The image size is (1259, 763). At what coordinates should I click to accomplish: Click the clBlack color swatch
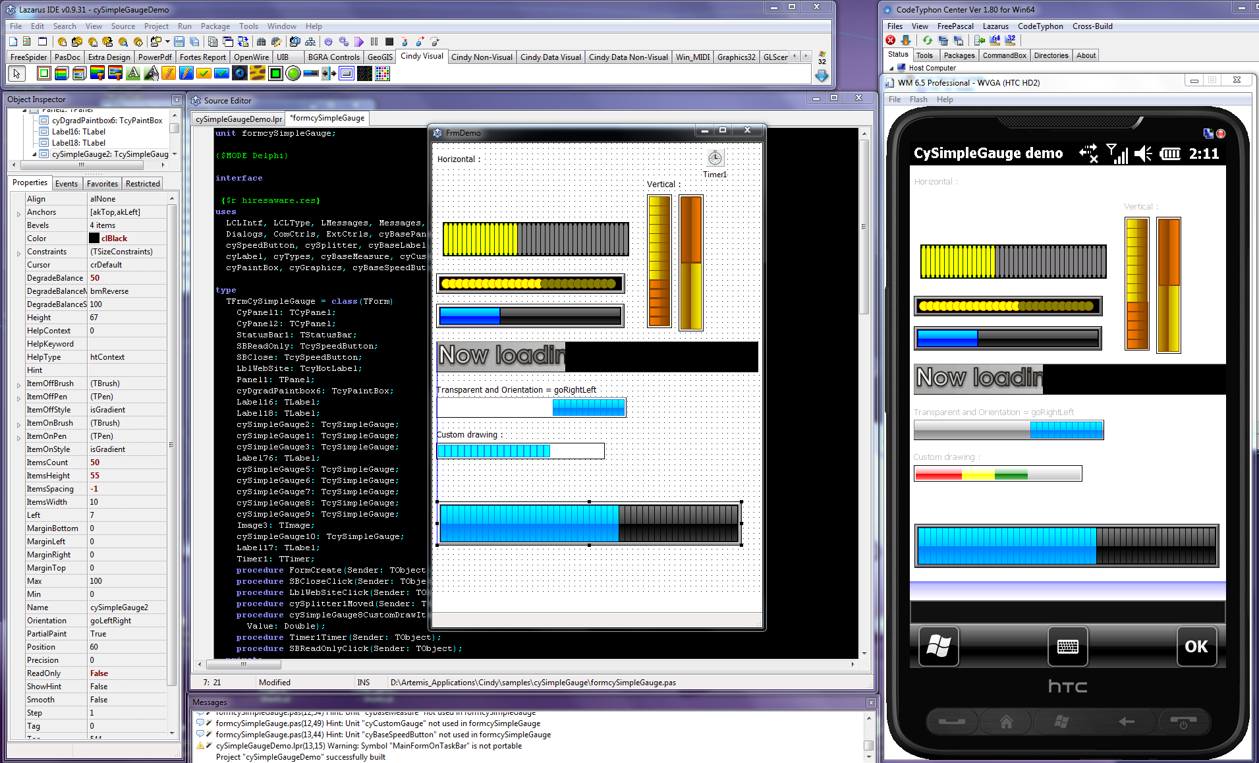click(94, 239)
